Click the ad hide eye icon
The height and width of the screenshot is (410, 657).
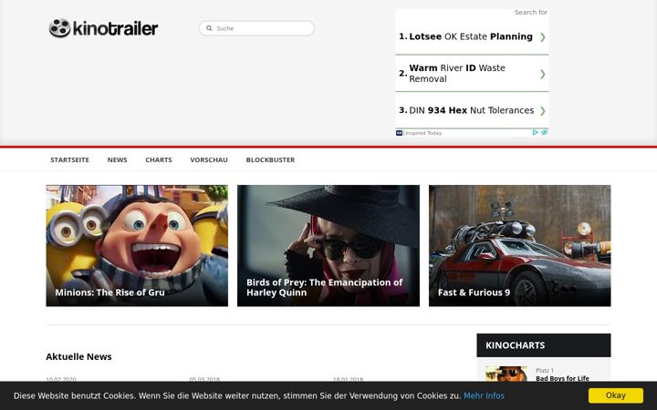pyautogui.click(x=544, y=133)
